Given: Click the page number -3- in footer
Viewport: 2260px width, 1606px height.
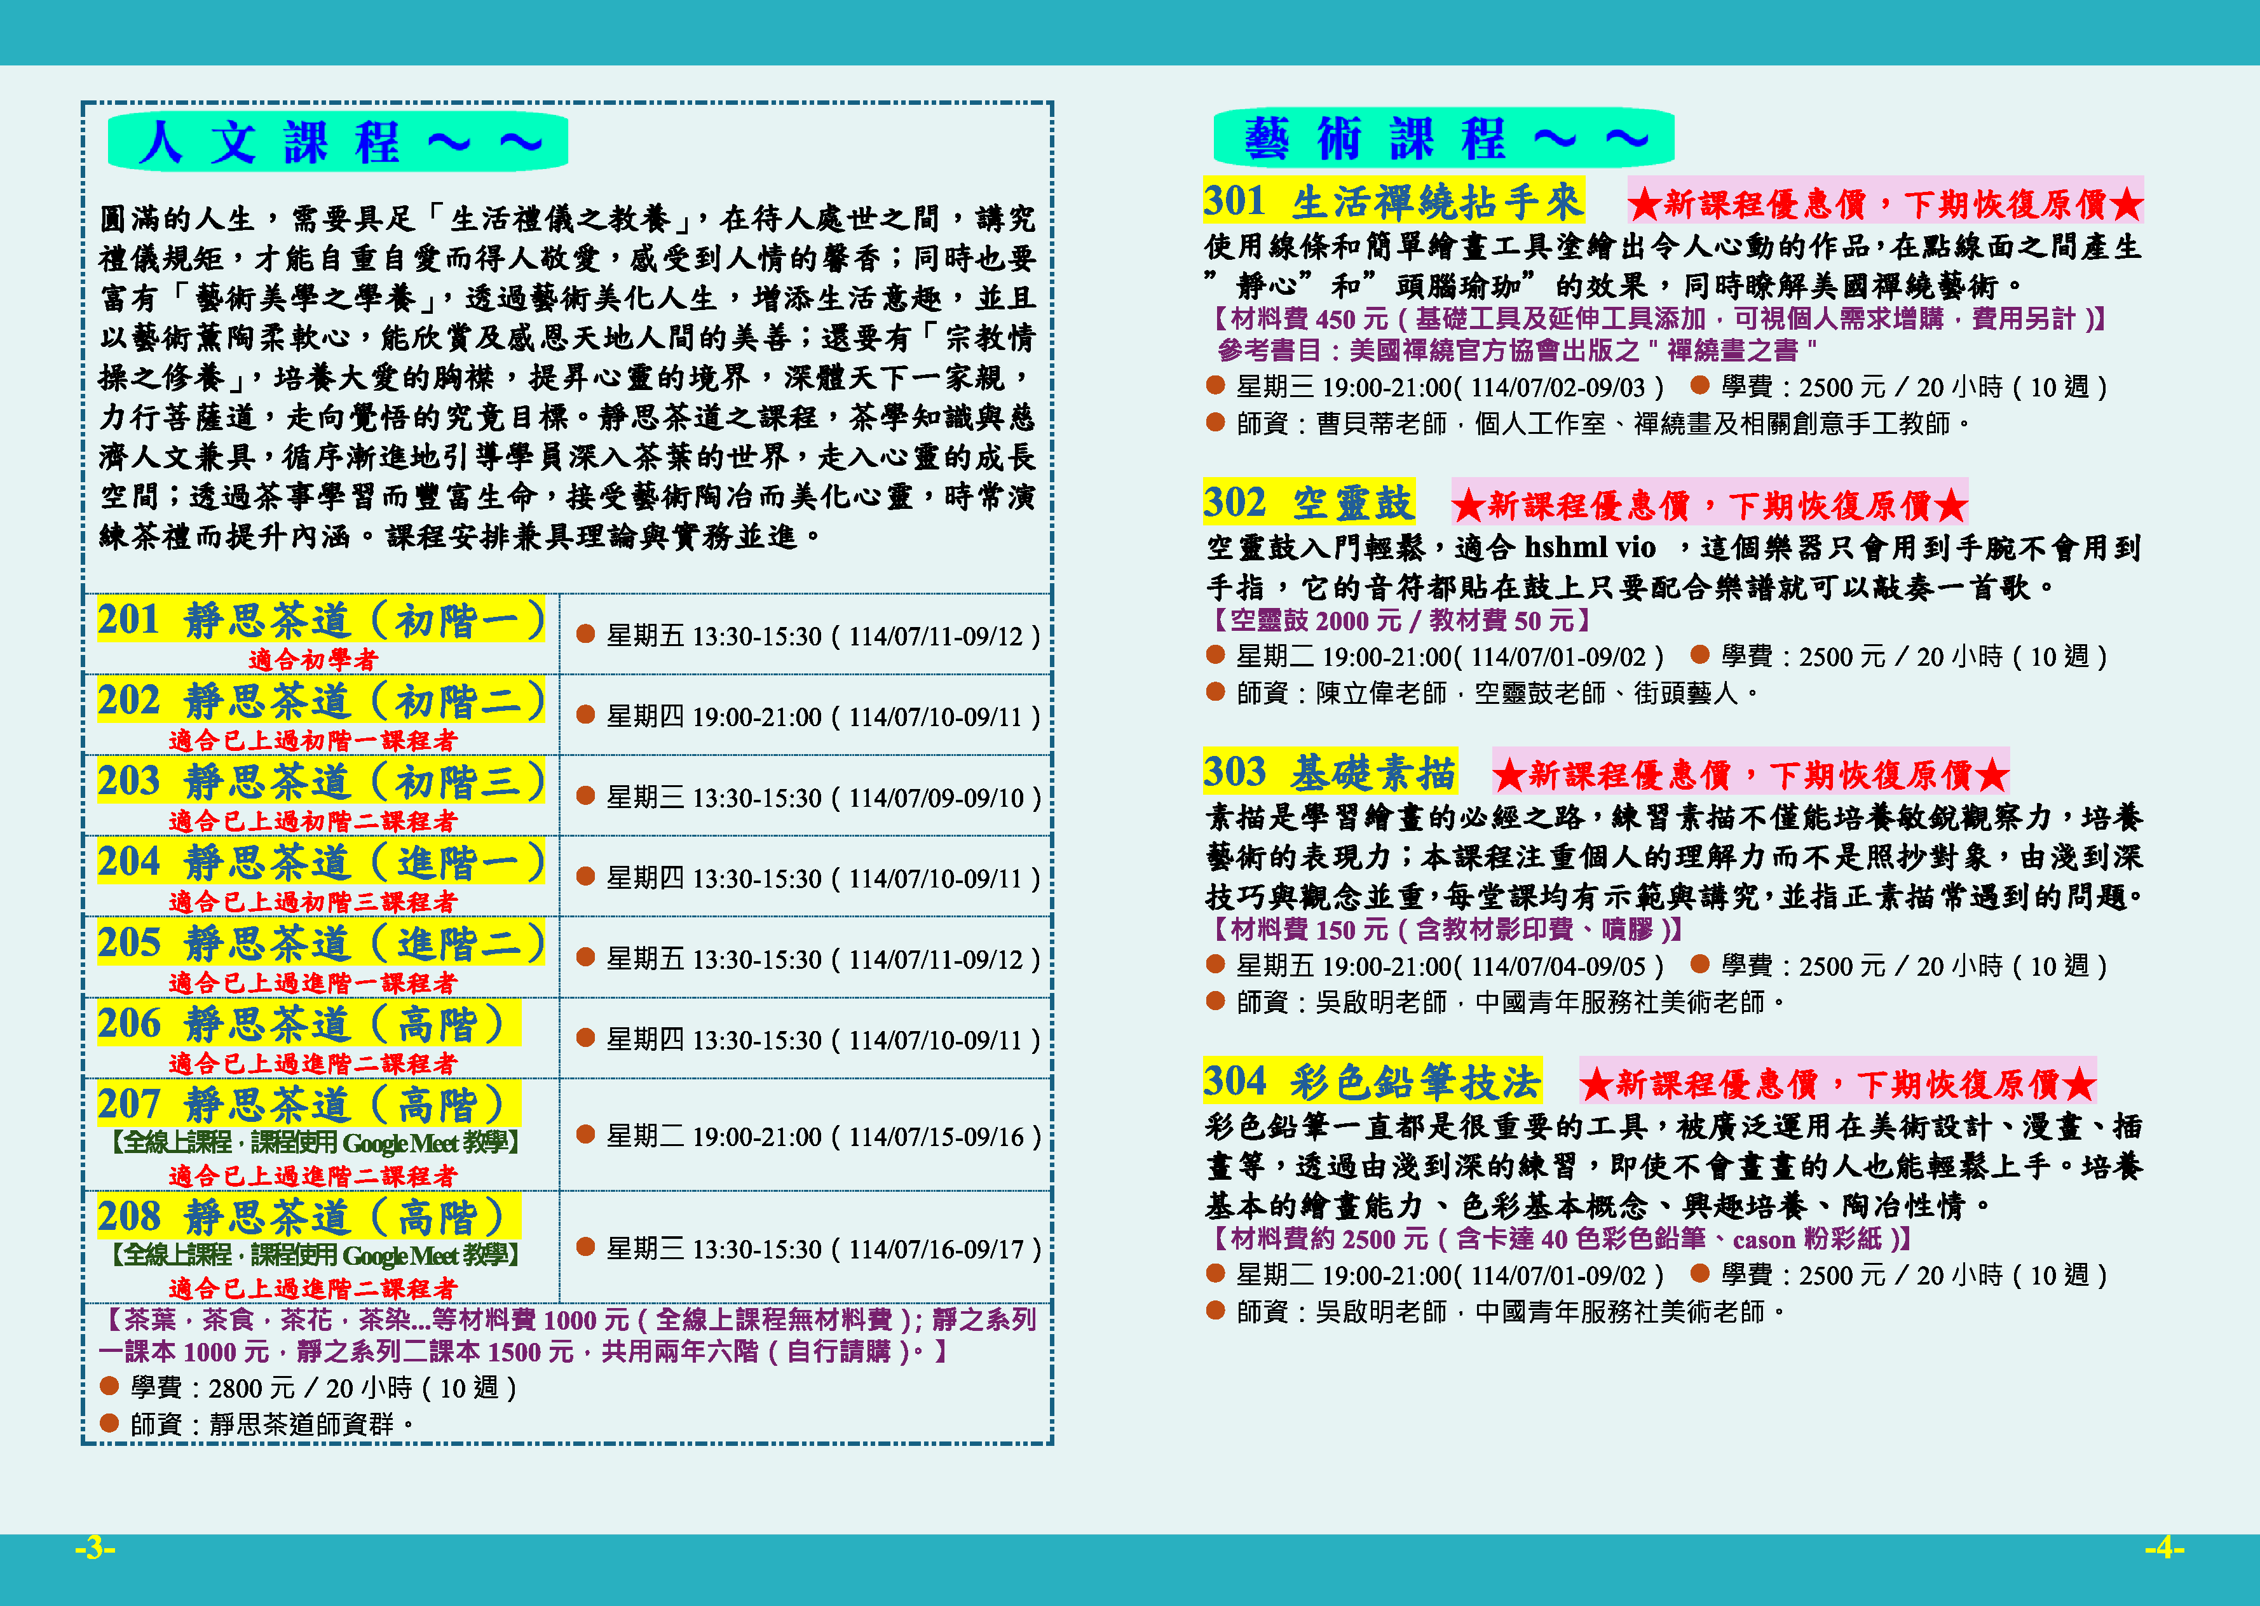Looking at the screenshot, I should click(95, 1548).
